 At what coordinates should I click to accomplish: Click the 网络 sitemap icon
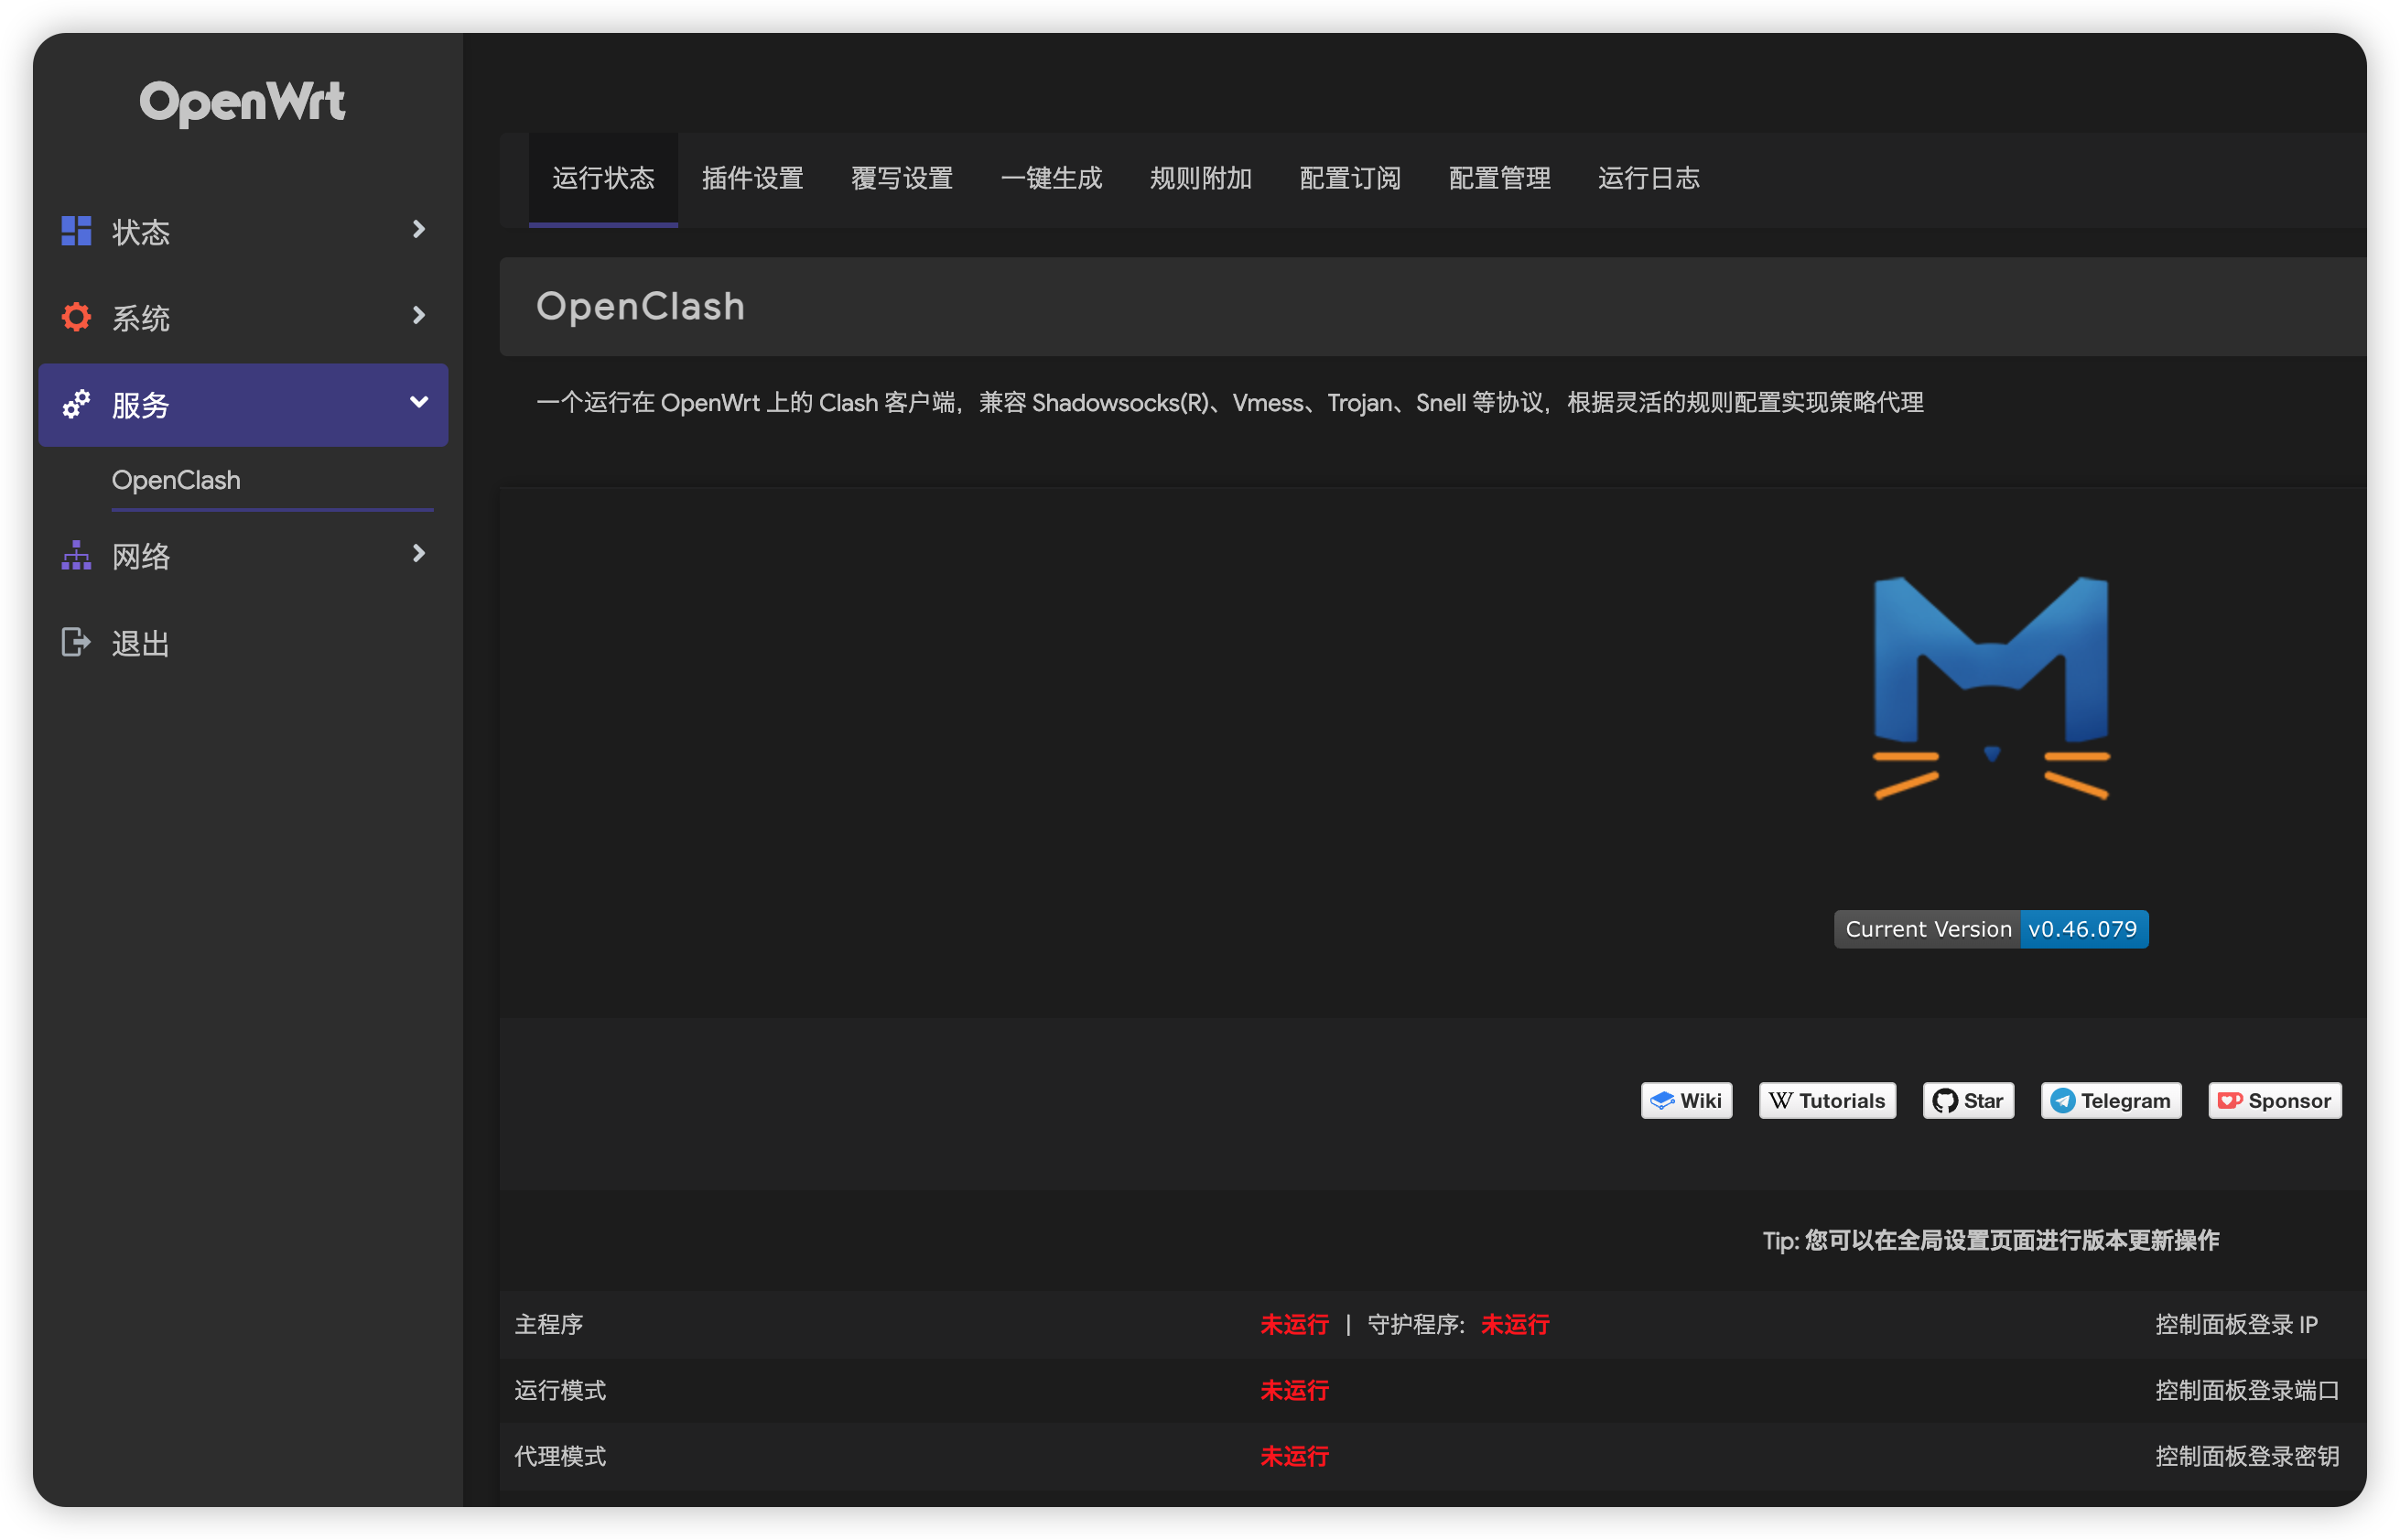click(x=76, y=556)
